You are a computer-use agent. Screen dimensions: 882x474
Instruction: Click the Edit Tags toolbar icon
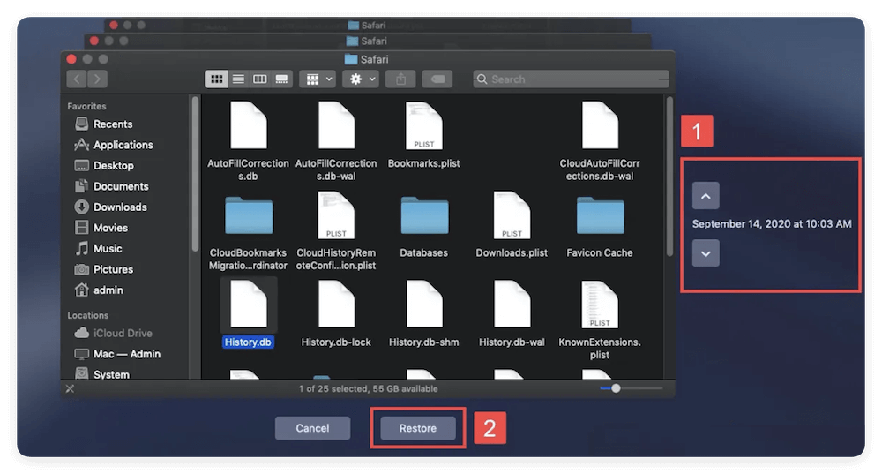click(437, 79)
